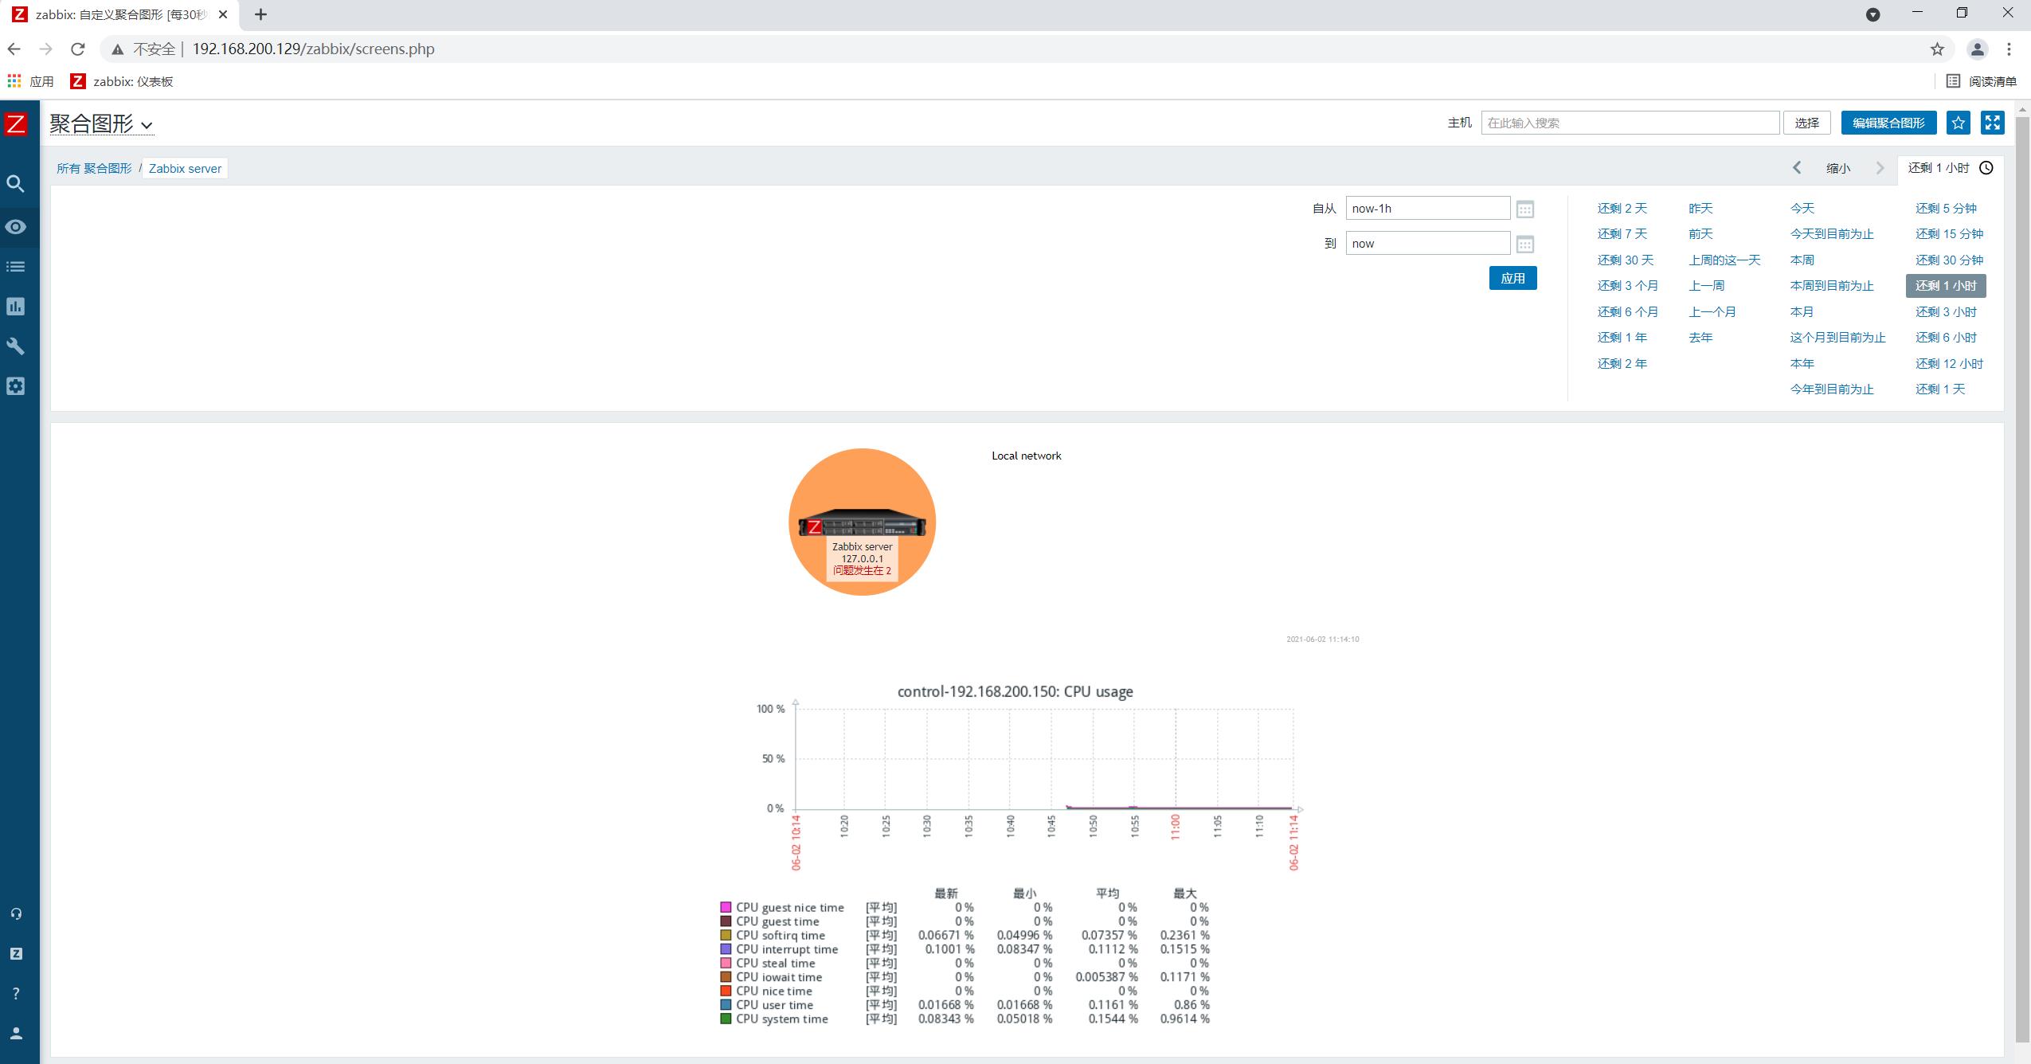
Task: Click the Zabbix logo in sidebar
Action: click(x=16, y=124)
